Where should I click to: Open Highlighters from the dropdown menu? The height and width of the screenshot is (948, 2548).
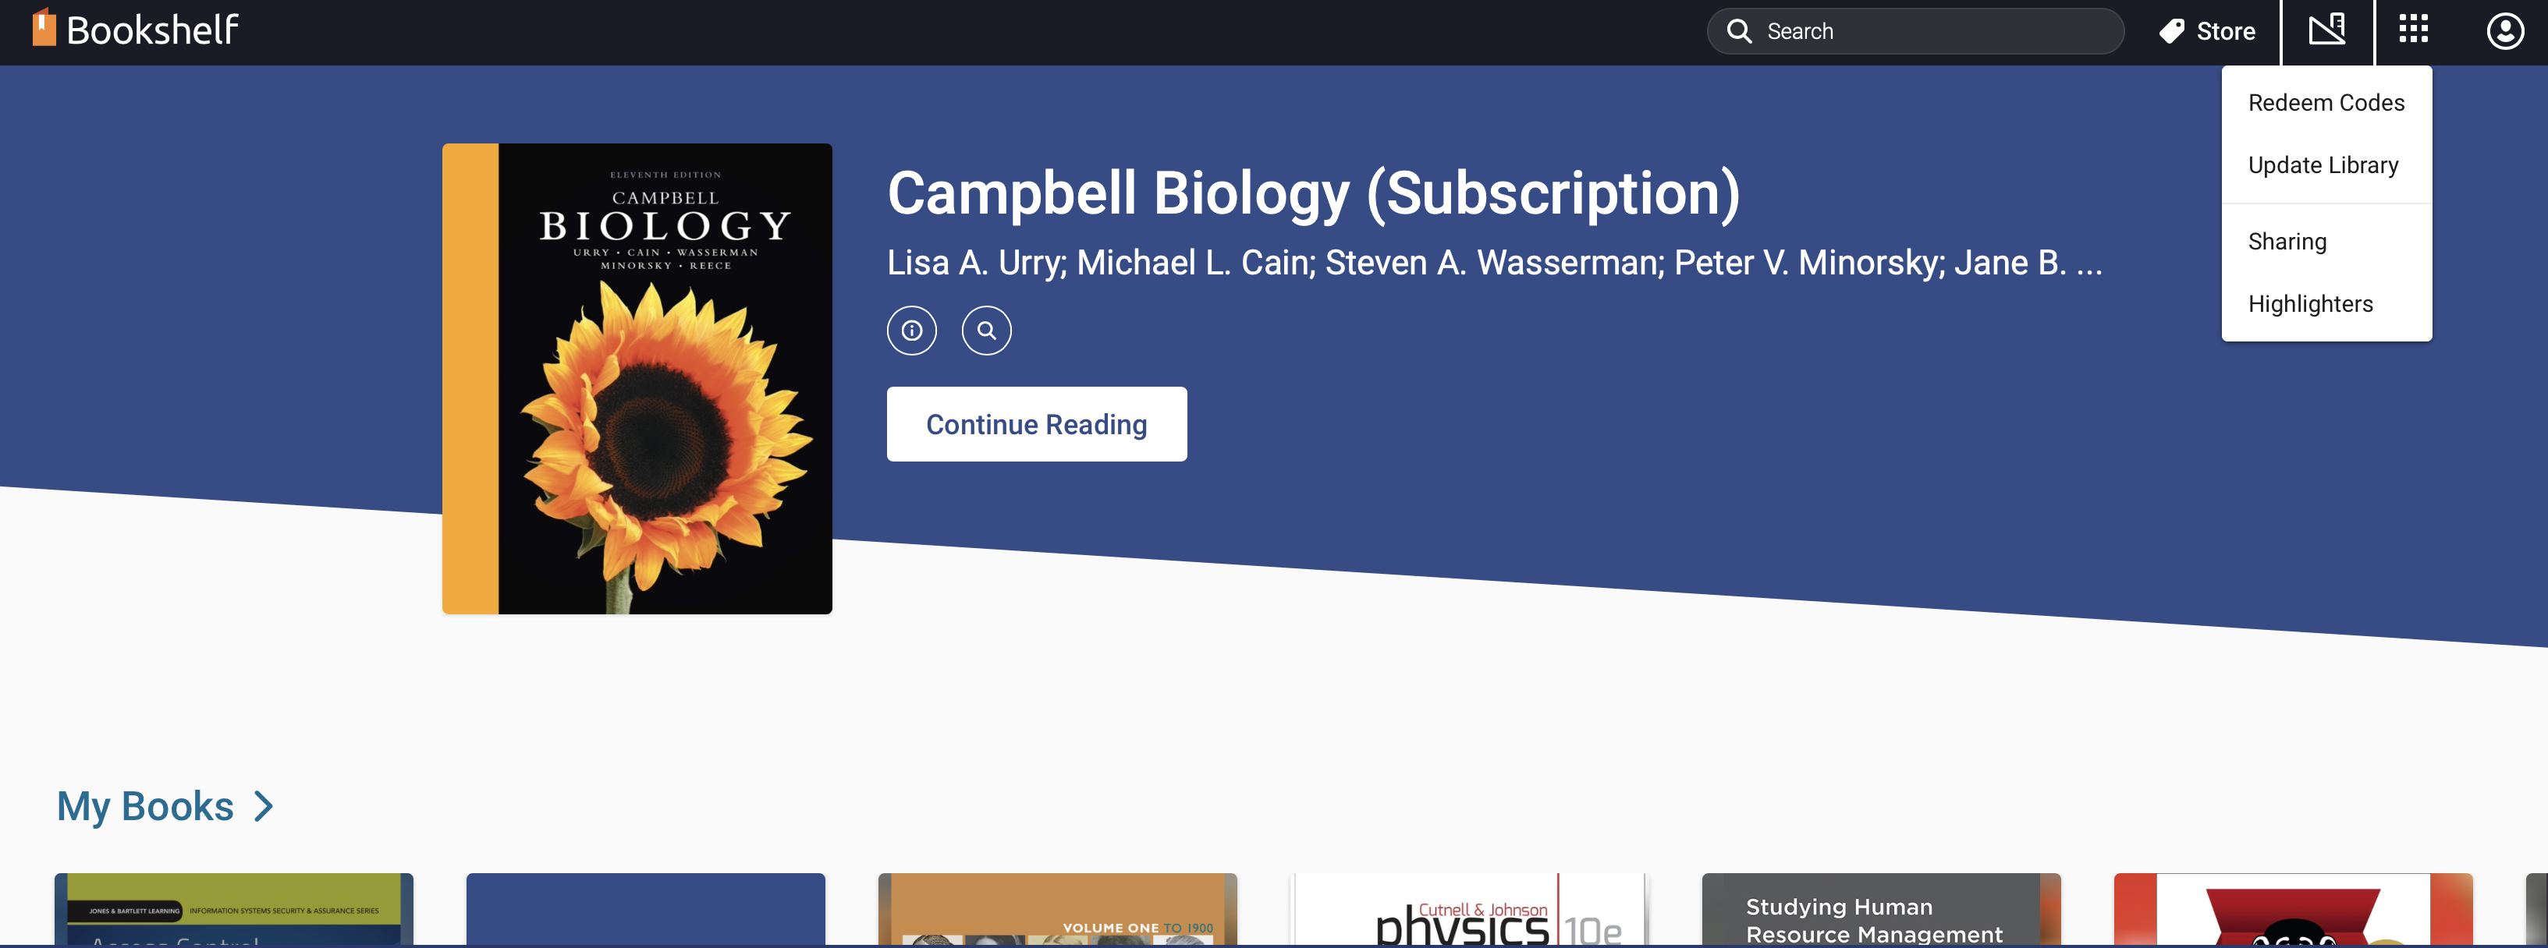(x=2309, y=305)
